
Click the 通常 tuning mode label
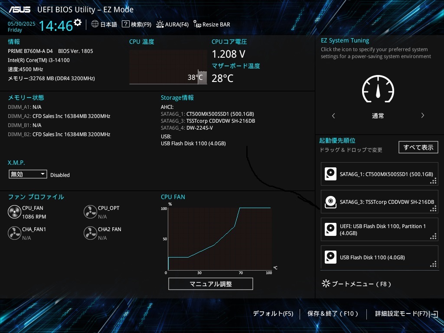click(378, 115)
